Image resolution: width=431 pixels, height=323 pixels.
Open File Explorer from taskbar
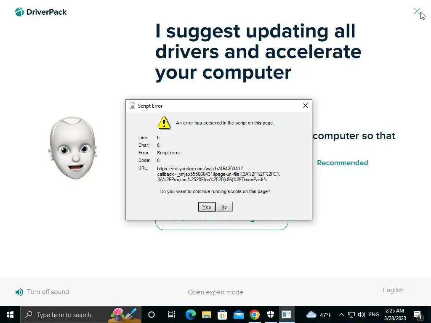click(206, 315)
